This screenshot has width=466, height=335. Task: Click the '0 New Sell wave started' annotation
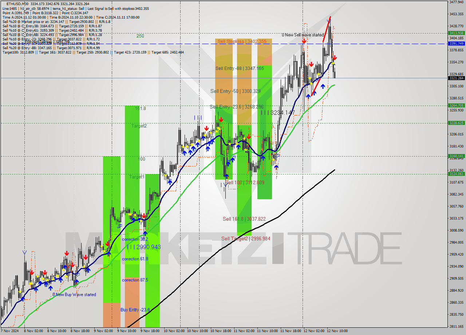click(x=303, y=35)
